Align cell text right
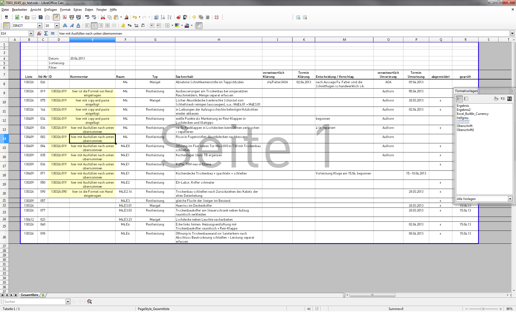516x321 pixels. (x=101, y=25)
